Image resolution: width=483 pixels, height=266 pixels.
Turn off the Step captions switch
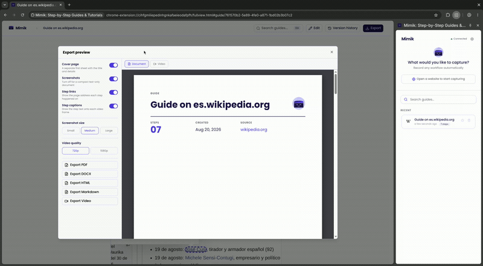point(114,106)
